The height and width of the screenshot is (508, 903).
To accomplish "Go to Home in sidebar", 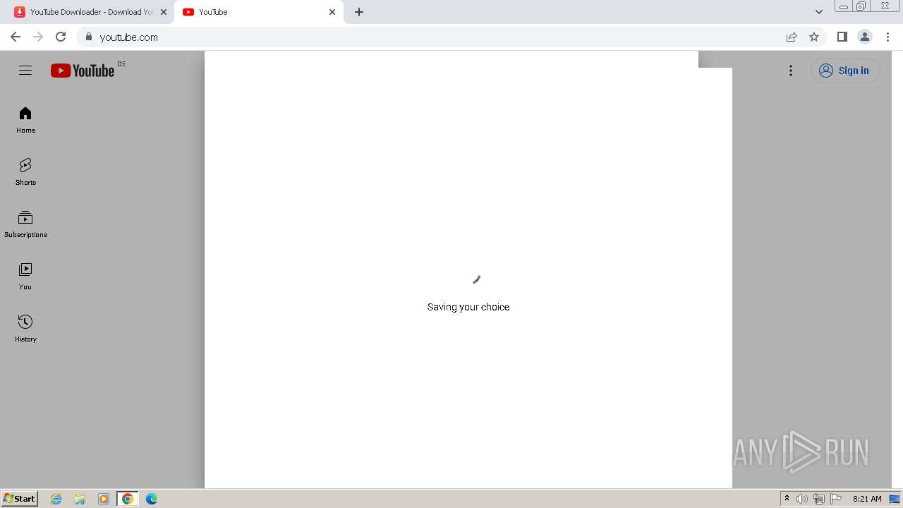I will pyautogui.click(x=25, y=120).
